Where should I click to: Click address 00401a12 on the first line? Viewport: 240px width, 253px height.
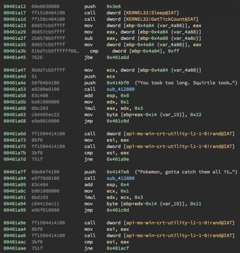15,6
